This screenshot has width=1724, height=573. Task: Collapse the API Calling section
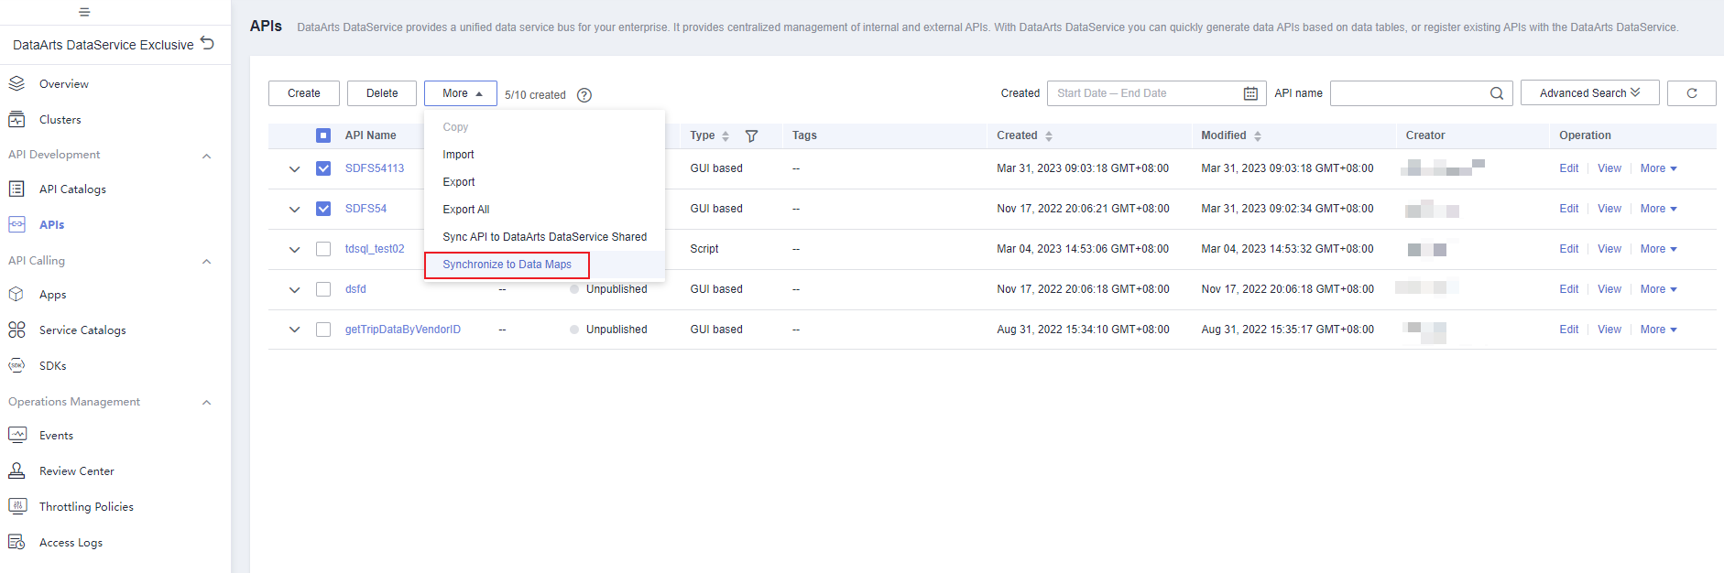pos(206,262)
